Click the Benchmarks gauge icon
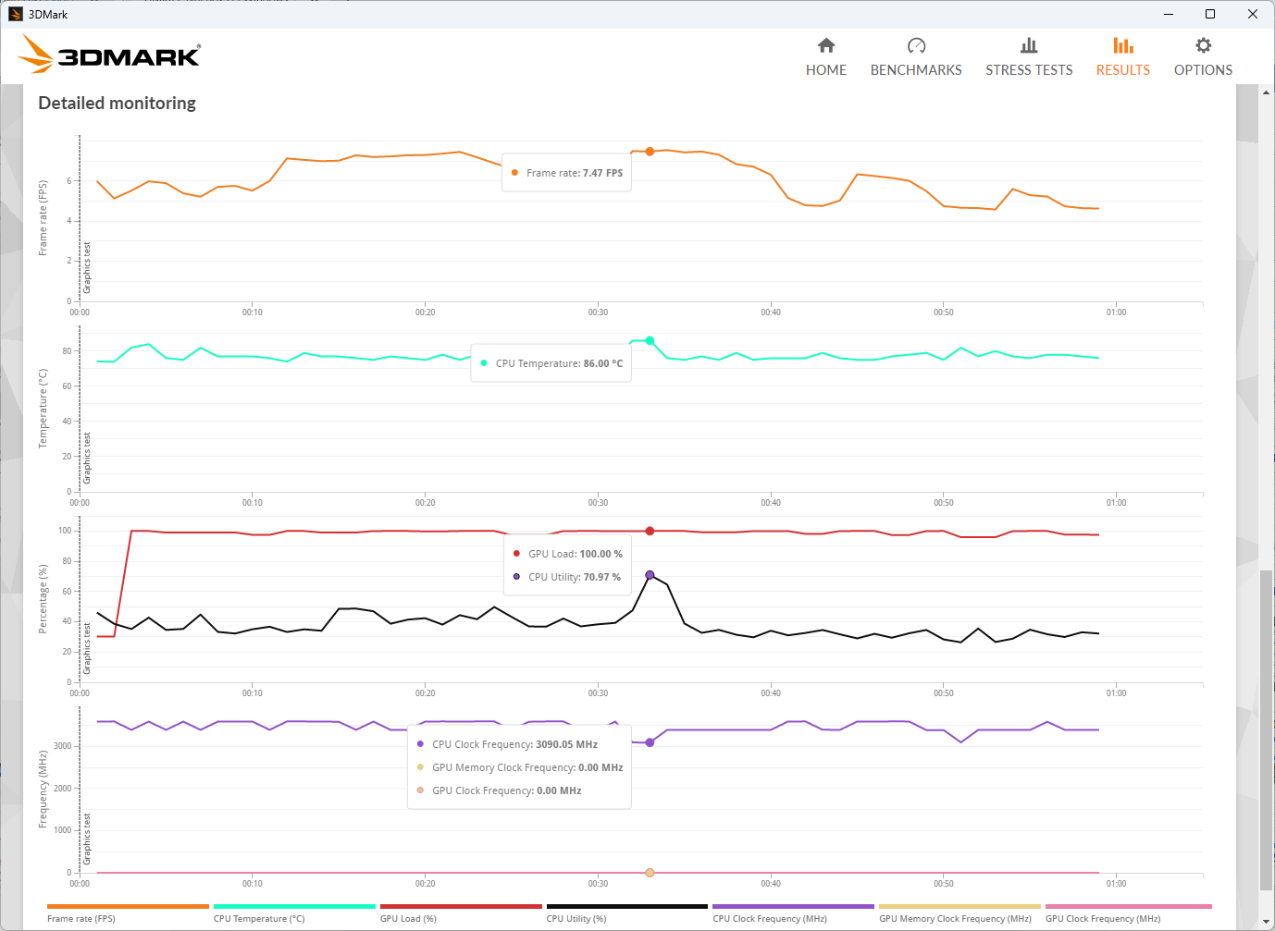1275x931 pixels. pyautogui.click(x=916, y=45)
